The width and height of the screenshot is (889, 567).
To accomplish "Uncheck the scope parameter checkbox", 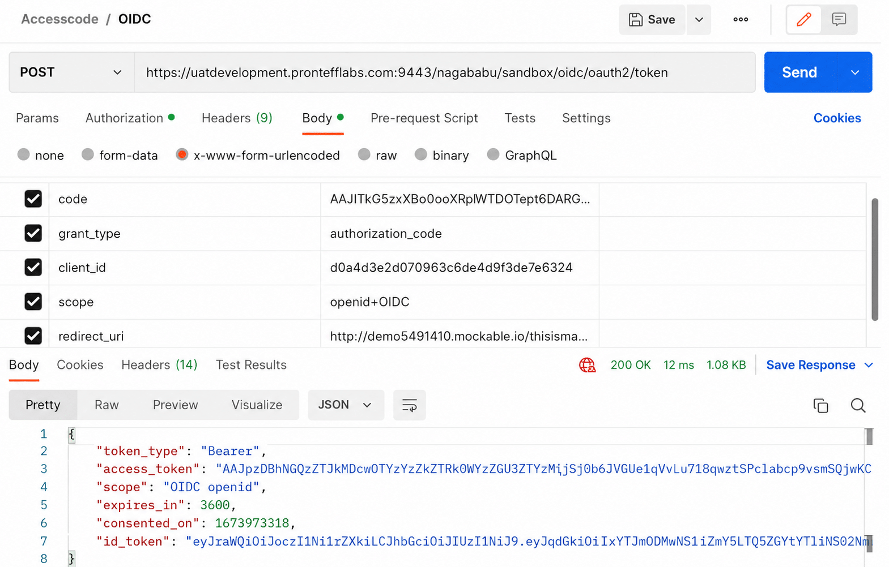I will [x=33, y=302].
